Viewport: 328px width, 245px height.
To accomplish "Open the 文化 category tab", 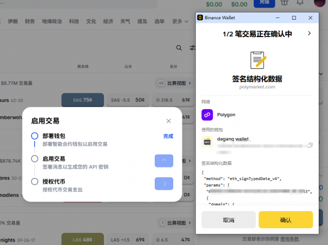I will click(91, 21).
